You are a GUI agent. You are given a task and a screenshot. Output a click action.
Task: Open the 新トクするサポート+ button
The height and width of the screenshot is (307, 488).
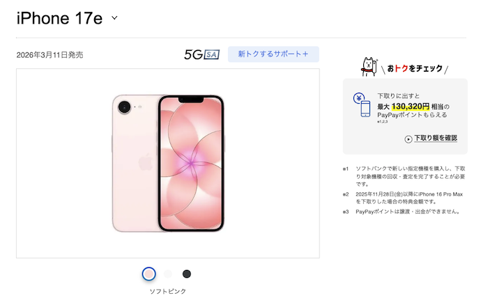(273, 54)
